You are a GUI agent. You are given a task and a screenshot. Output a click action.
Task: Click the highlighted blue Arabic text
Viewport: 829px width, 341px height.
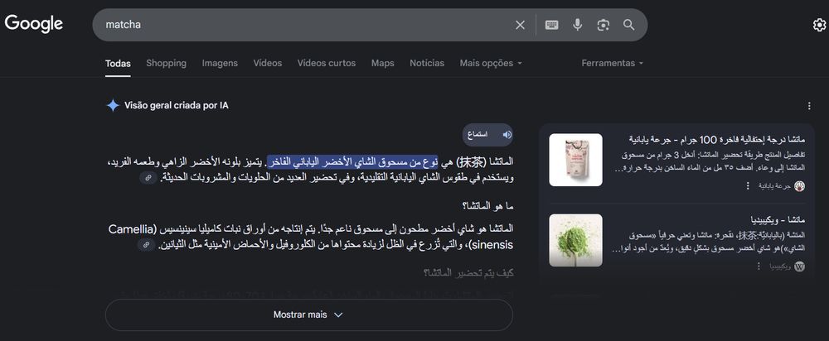352,161
